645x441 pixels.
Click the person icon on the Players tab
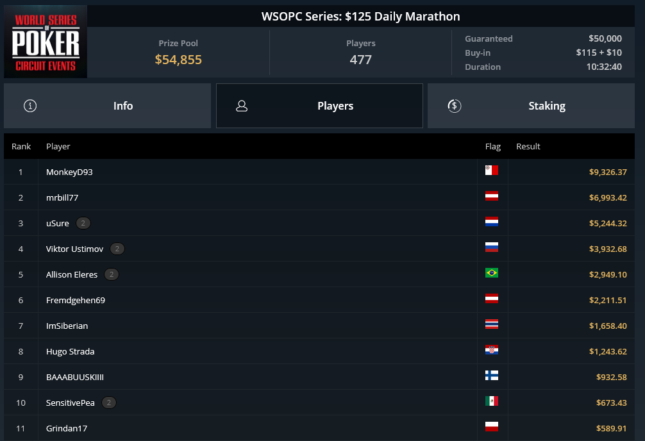coord(242,106)
